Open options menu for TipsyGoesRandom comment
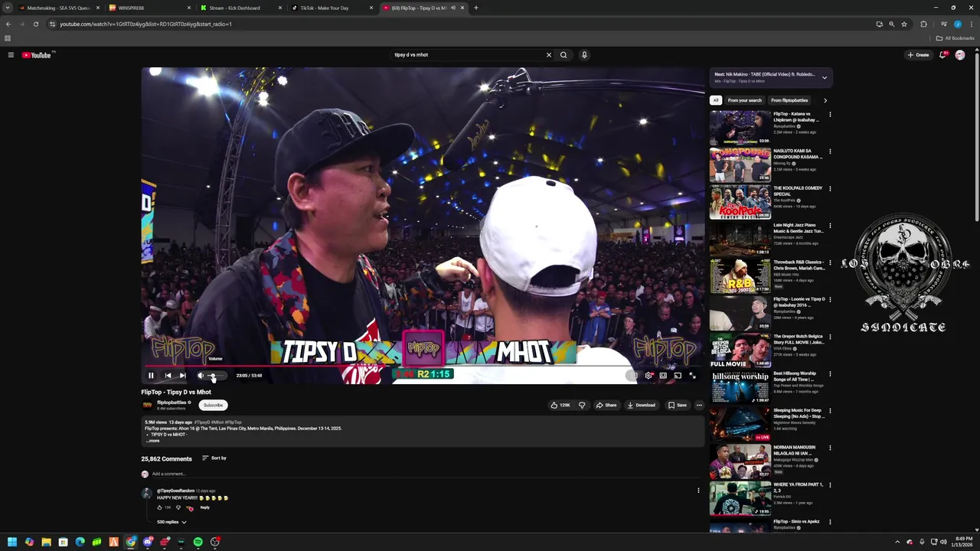Image resolution: width=980 pixels, height=551 pixels. (698, 491)
